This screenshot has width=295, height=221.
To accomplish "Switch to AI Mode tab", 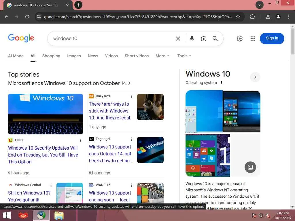I will click(16, 56).
